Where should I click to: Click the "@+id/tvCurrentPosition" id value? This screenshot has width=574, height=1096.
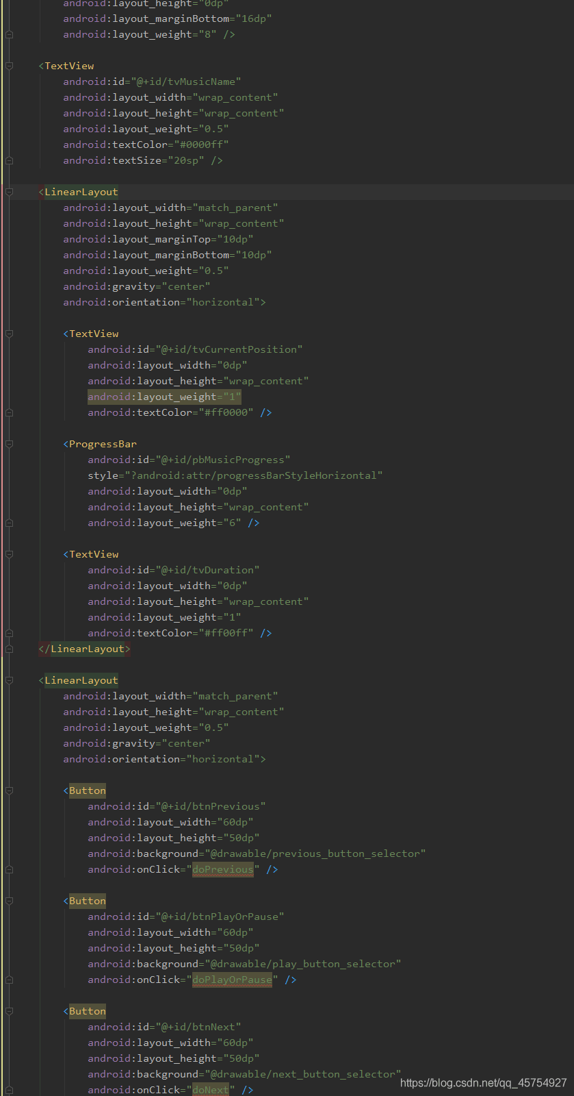tap(229, 349)
